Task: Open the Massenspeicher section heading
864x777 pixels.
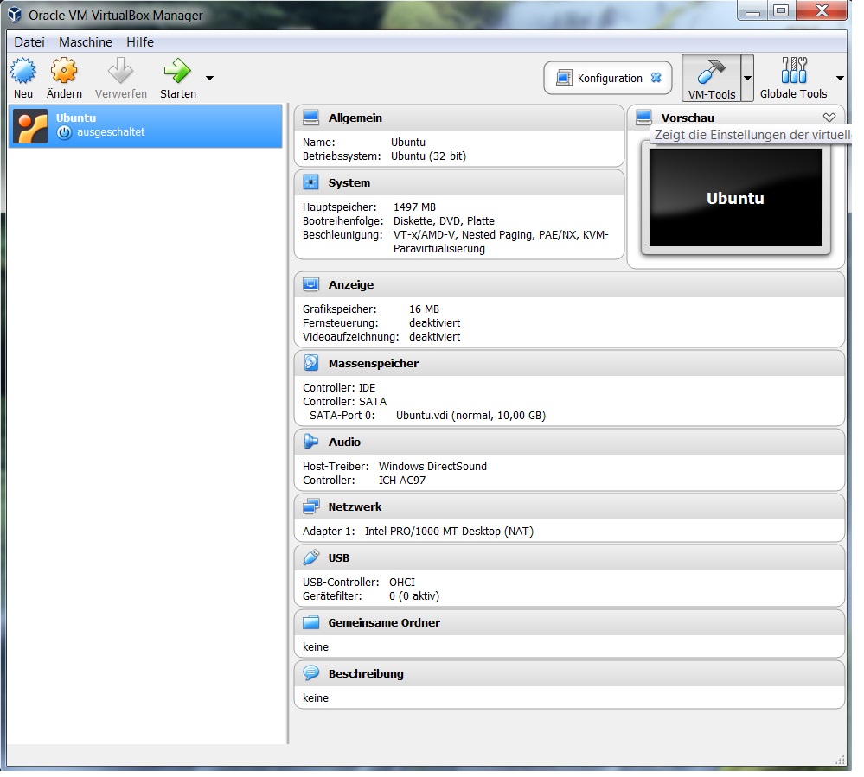Action: pos(374,364)
